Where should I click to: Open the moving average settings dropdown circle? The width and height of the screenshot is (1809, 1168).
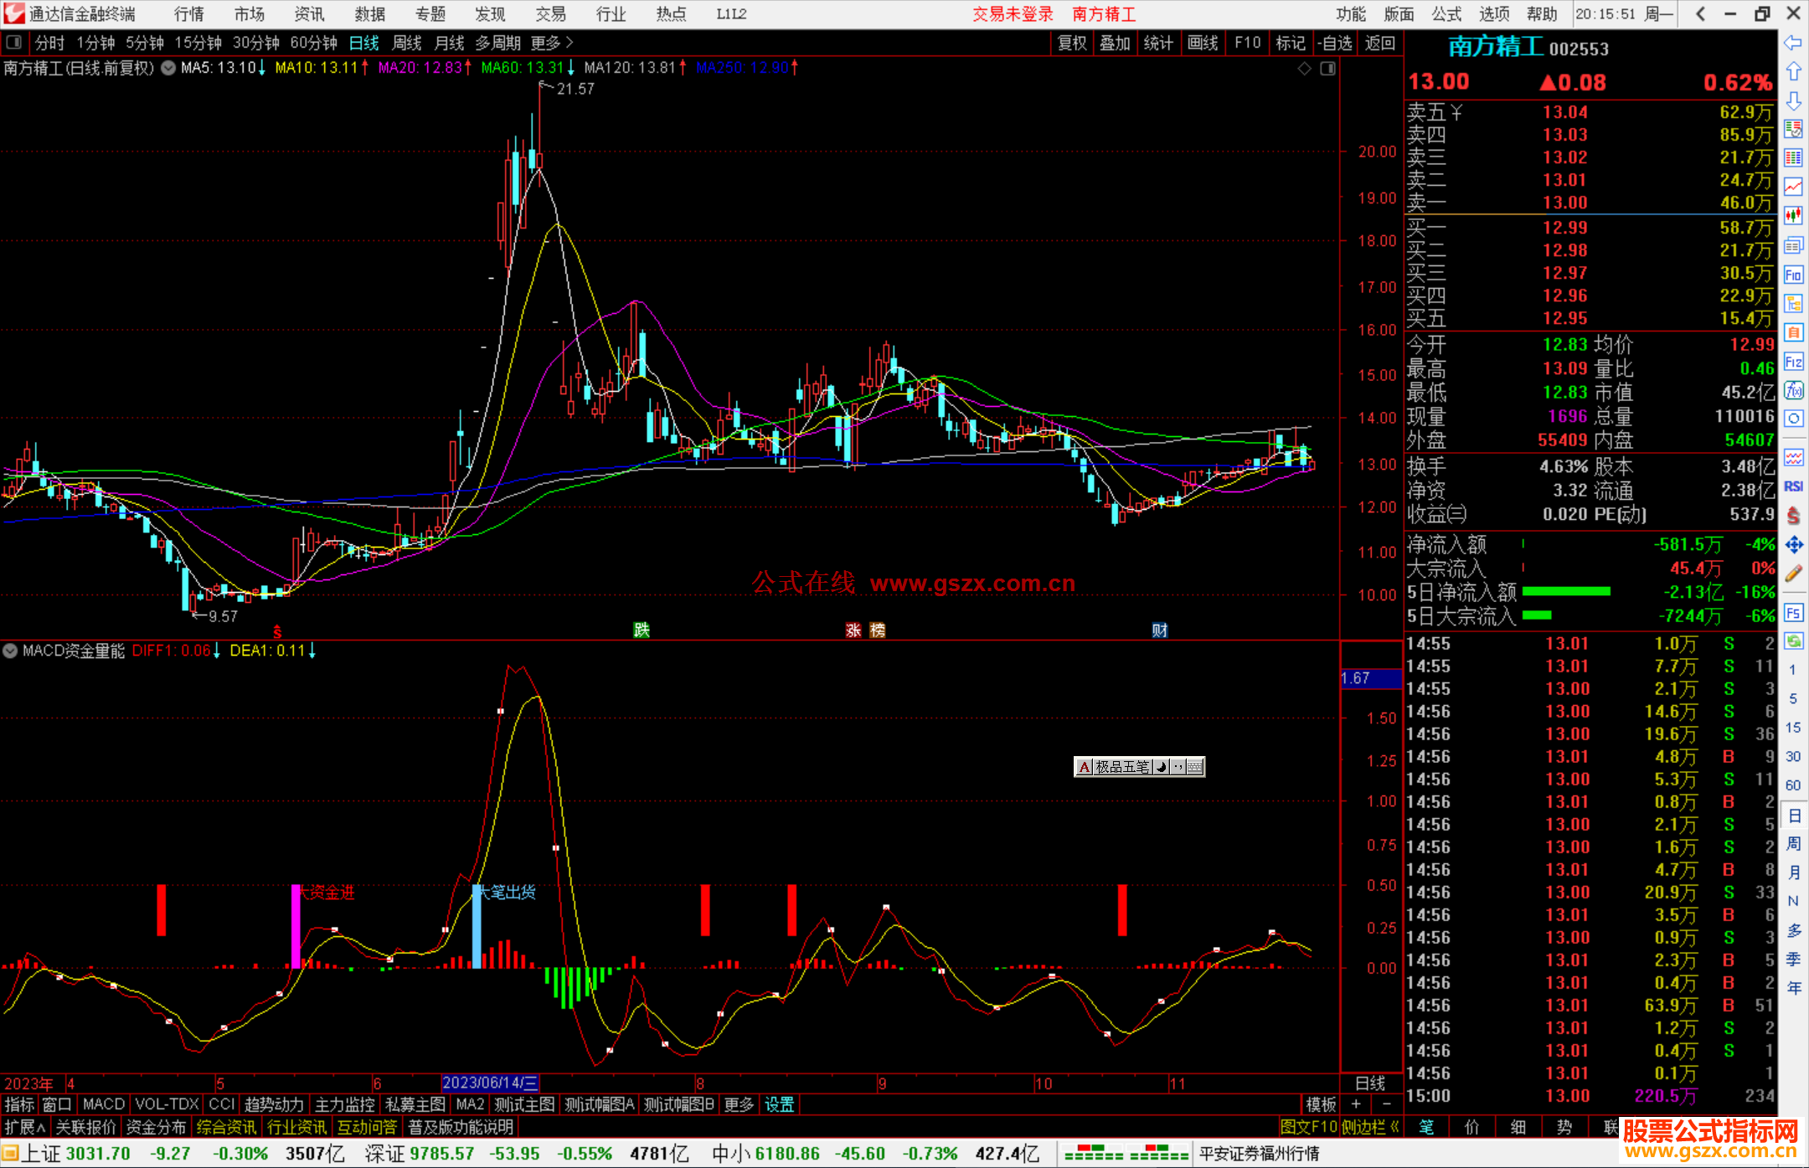point(168,69)
